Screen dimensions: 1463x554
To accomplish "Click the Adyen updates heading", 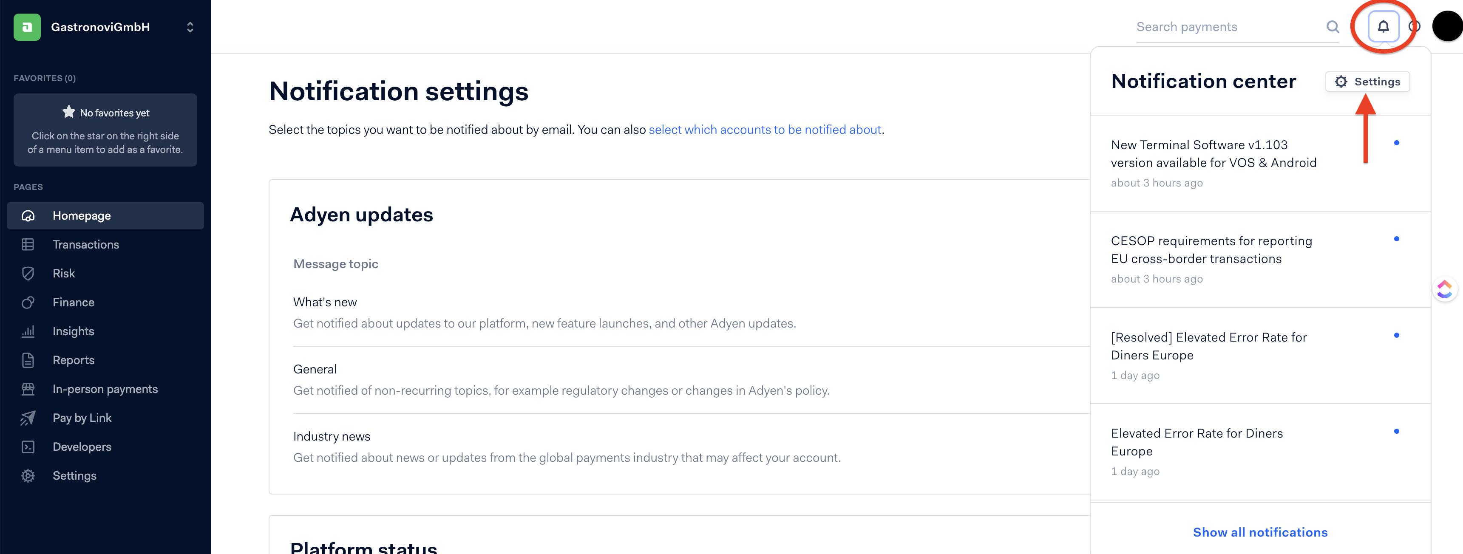I will coord(361,215).
